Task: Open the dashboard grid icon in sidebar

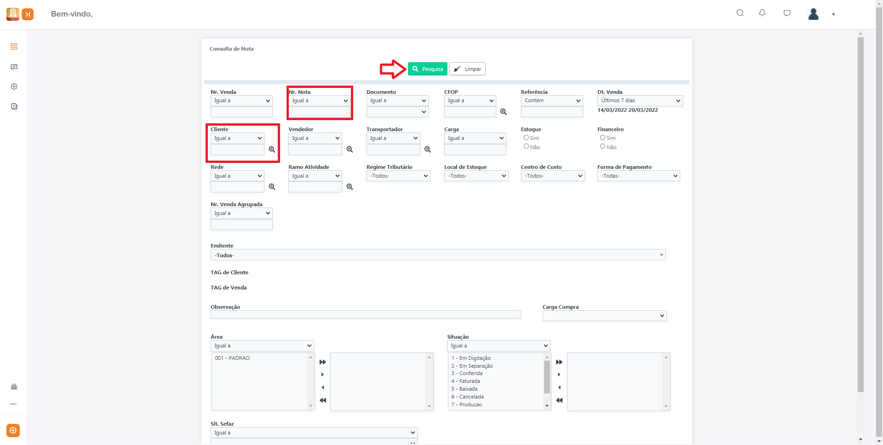Action: tap(14, 46)
